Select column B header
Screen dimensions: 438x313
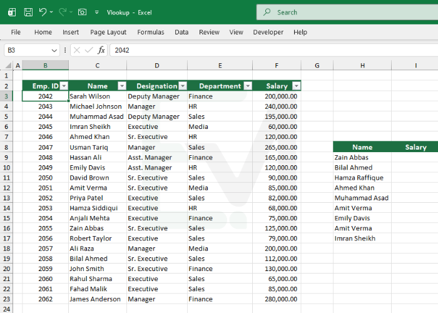pos(45,65)
